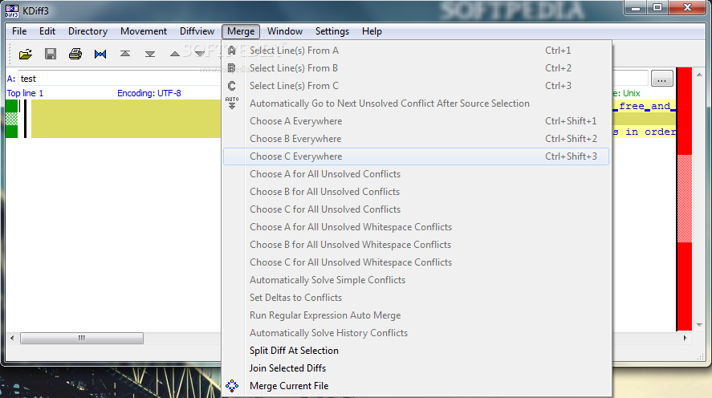Image resolution: width=712 pixels, height=398 pixels.
Task: Choose A for All Unsolved Conflicts
Action: (x=416, y=174)
